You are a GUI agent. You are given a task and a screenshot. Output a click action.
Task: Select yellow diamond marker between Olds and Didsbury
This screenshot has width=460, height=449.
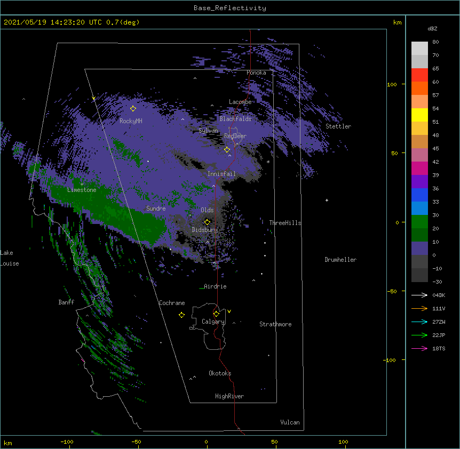click(207, 222)
